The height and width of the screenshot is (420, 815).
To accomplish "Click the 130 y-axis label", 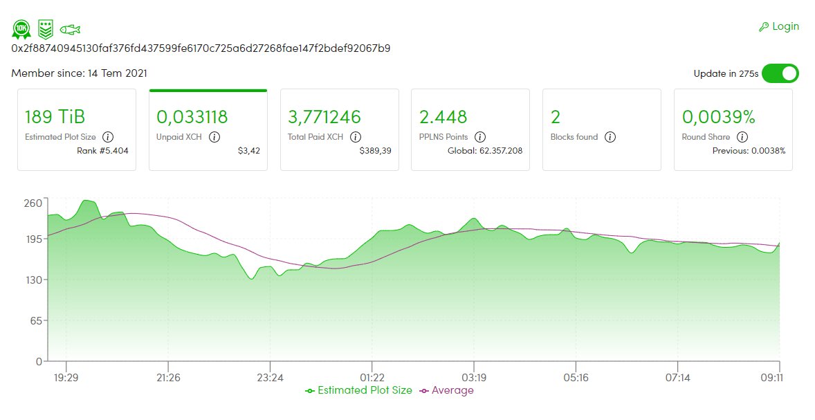I will pos(33,280).
